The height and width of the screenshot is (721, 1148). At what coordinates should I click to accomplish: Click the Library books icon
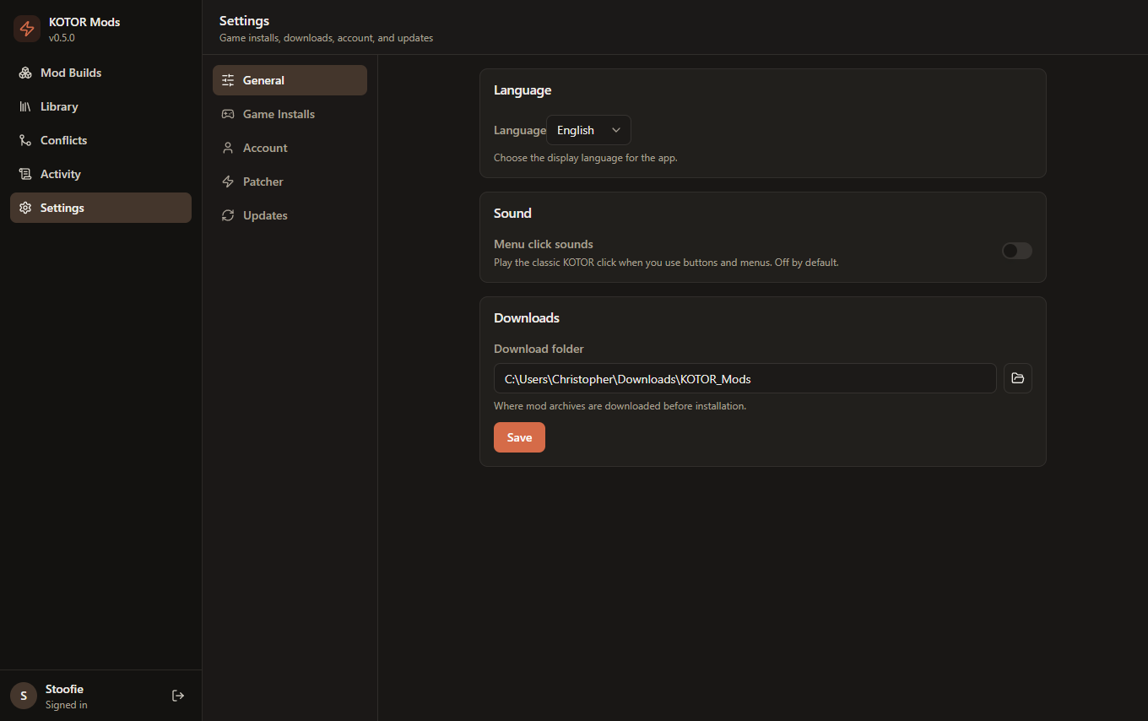(25, 106)
